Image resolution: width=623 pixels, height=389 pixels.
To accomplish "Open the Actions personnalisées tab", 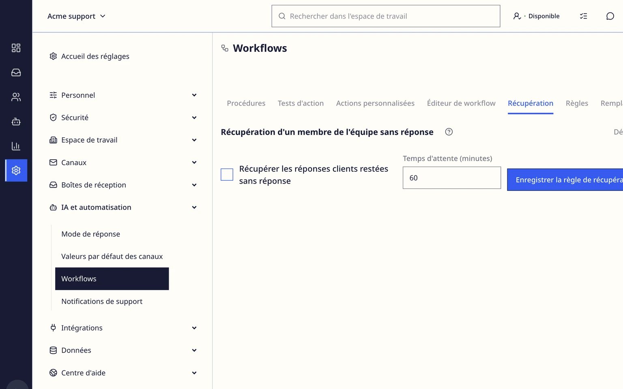I will (375, 103).
